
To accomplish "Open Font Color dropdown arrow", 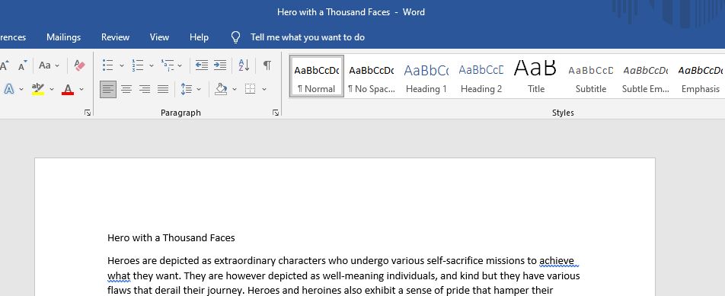I will [x=81, y=89].
